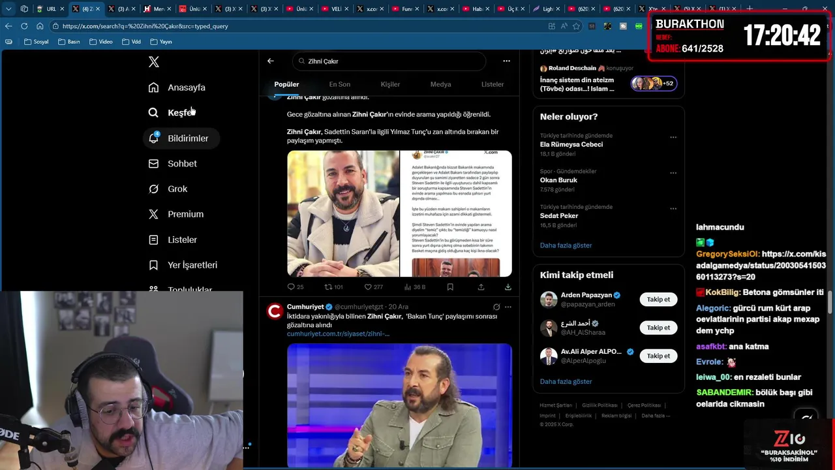Open Grok from the sidebar
The image size is (835, 470).
(x=168, y=189)
